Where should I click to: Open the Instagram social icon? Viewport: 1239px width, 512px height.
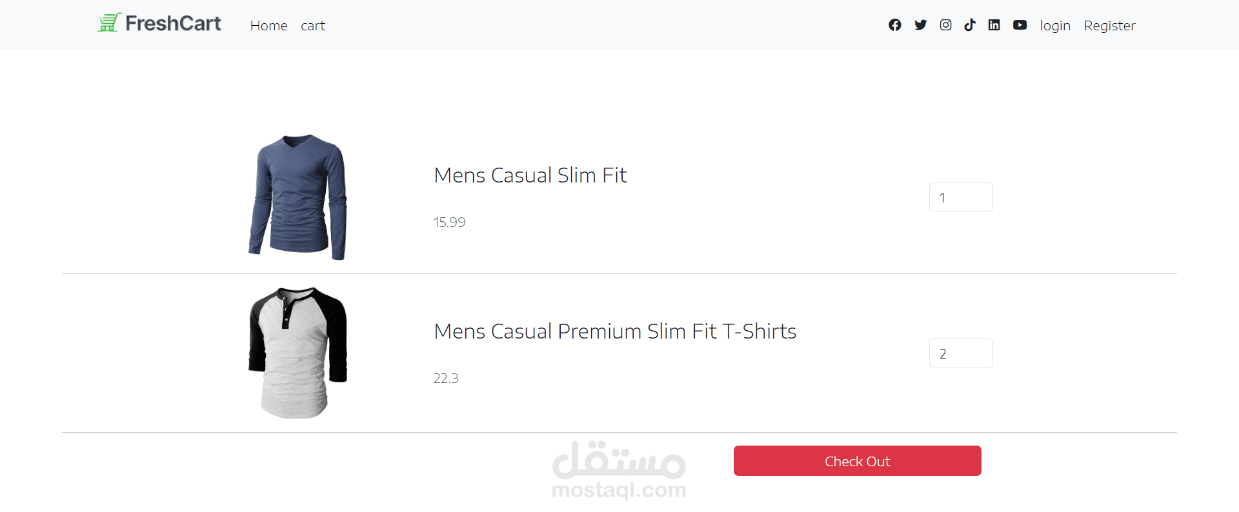945,25
